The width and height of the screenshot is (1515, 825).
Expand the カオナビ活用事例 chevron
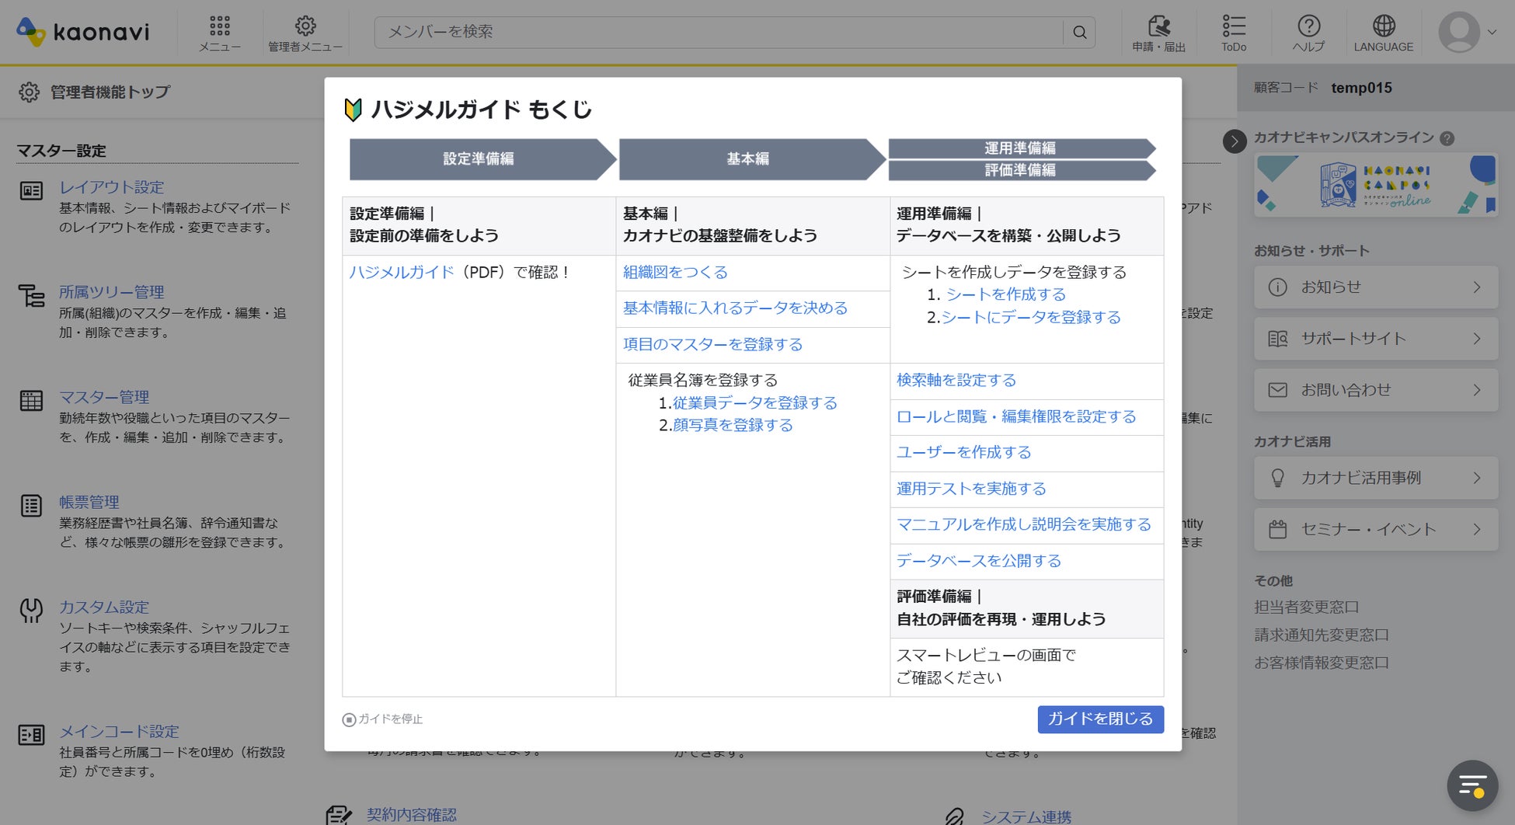1477,478
